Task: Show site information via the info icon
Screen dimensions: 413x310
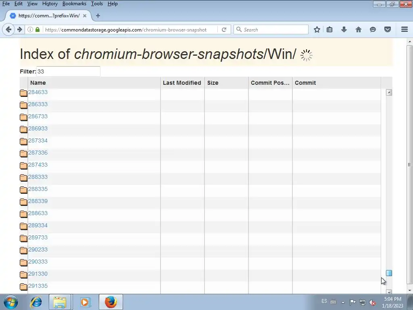Action: click(x=30, y=29)
